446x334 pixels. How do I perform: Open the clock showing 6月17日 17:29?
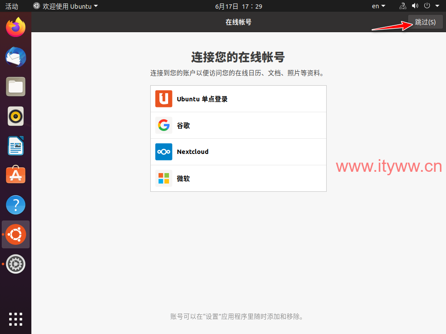pyautogui.click(x=239, y=6)
